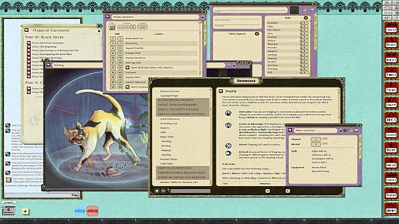Click the Defend action icon in Shaping reference
This screenshot has width=399, height=224.
coord(228,153)
